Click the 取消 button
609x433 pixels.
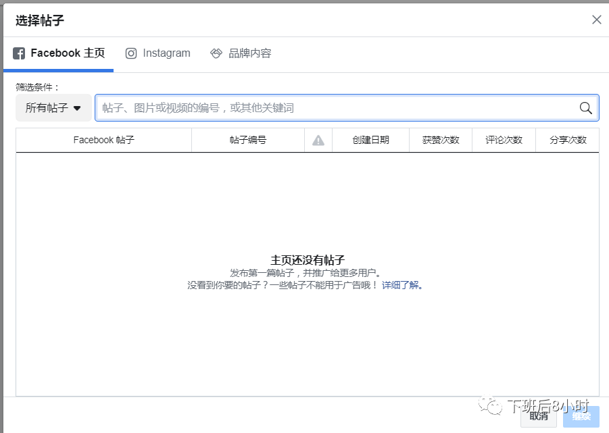[539, 416]
